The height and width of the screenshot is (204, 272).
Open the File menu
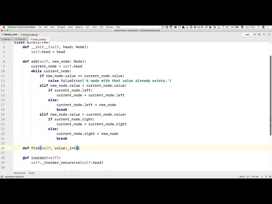[40, 27]
